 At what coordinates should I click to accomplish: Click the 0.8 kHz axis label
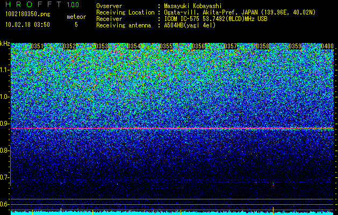tap(4, 150)
